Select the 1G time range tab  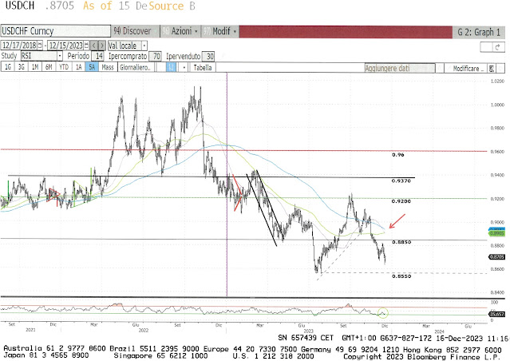point(8,67)
